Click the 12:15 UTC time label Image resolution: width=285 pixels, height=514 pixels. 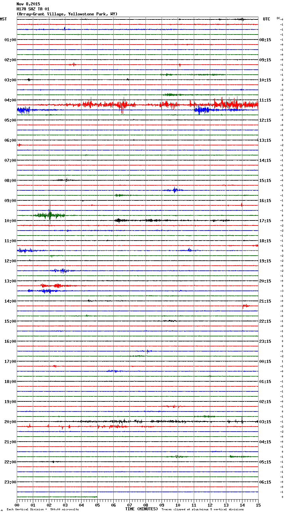click(x=265, y=120)
